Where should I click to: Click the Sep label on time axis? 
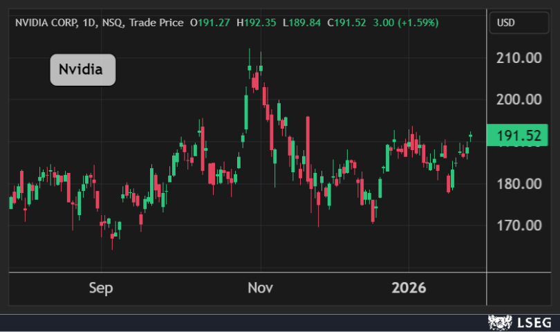101,288
